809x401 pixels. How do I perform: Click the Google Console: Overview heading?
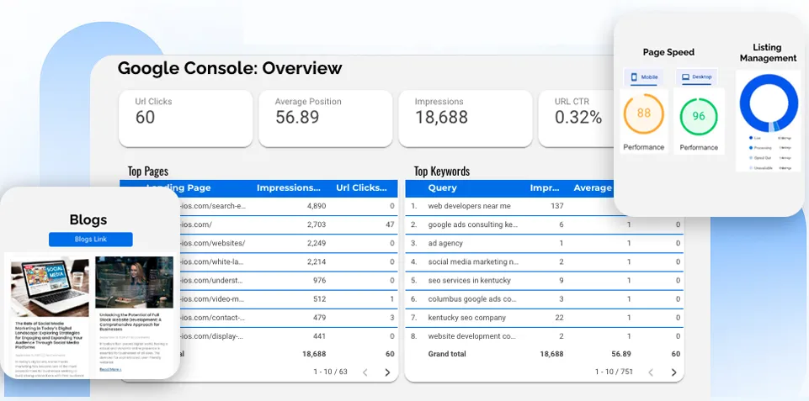(230, 68)
